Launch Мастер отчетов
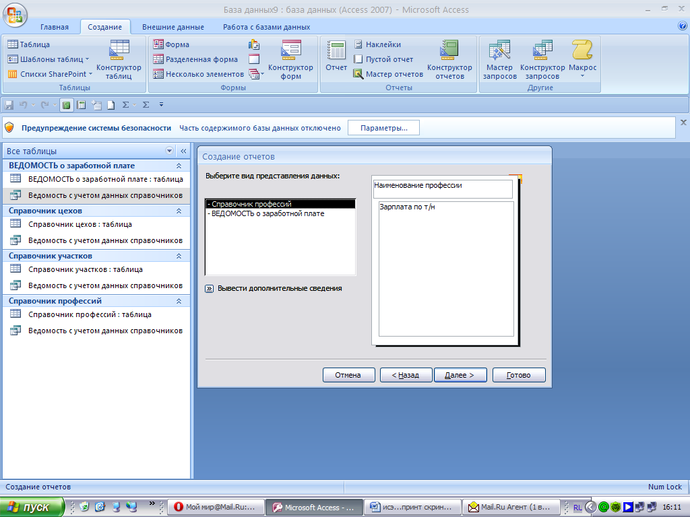The width and height of the screenshot is (690, 517). tap(389, 74)
